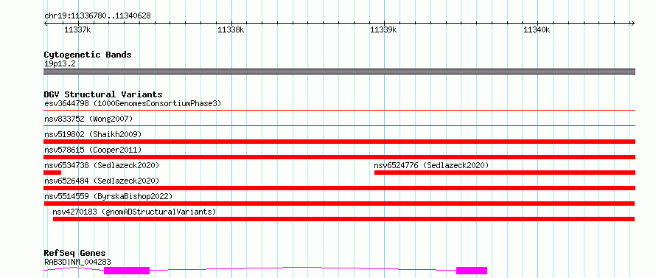Click the RAB3D|NM_004283 gene label
The width and height of the screenshot is (656, 278).
(x=77, y=262)
